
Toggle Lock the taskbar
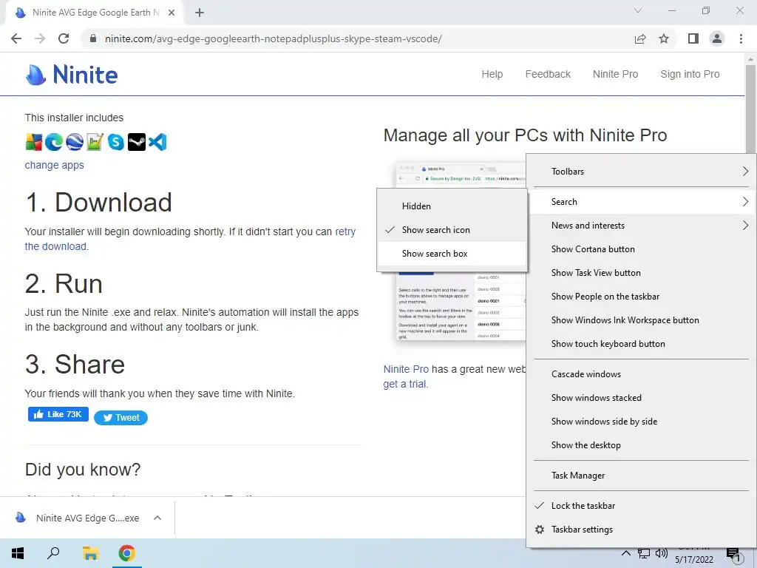(641, 506)
